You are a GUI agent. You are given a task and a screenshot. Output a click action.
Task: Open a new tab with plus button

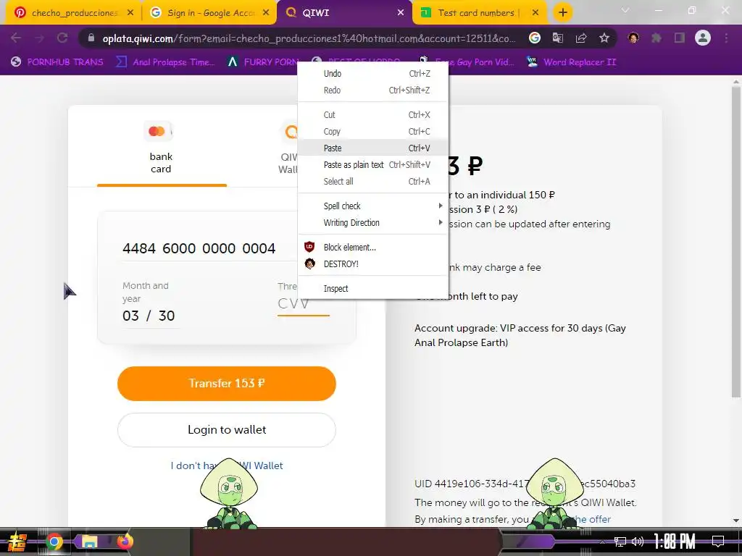pos(562,13)
